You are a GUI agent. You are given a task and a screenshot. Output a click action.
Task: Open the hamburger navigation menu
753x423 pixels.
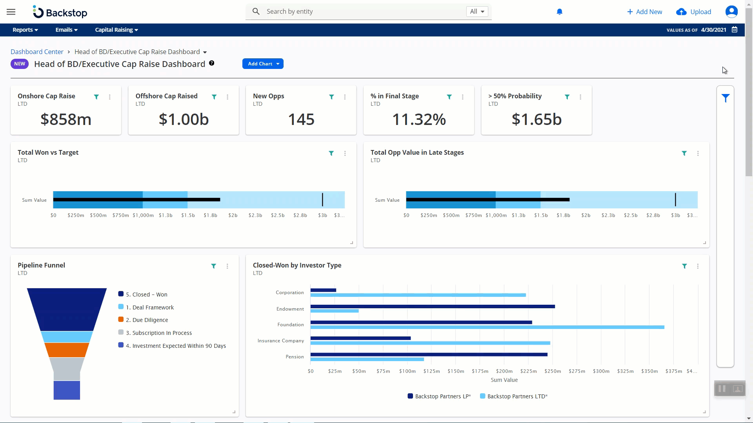11,12
